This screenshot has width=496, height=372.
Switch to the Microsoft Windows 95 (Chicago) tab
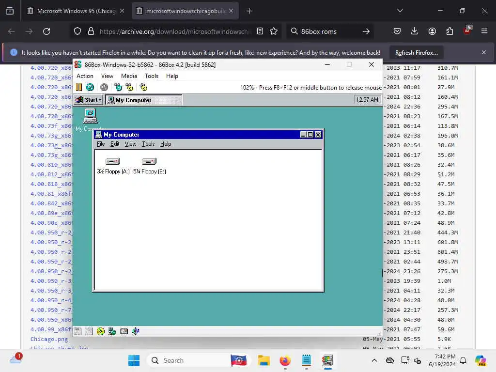75,11
